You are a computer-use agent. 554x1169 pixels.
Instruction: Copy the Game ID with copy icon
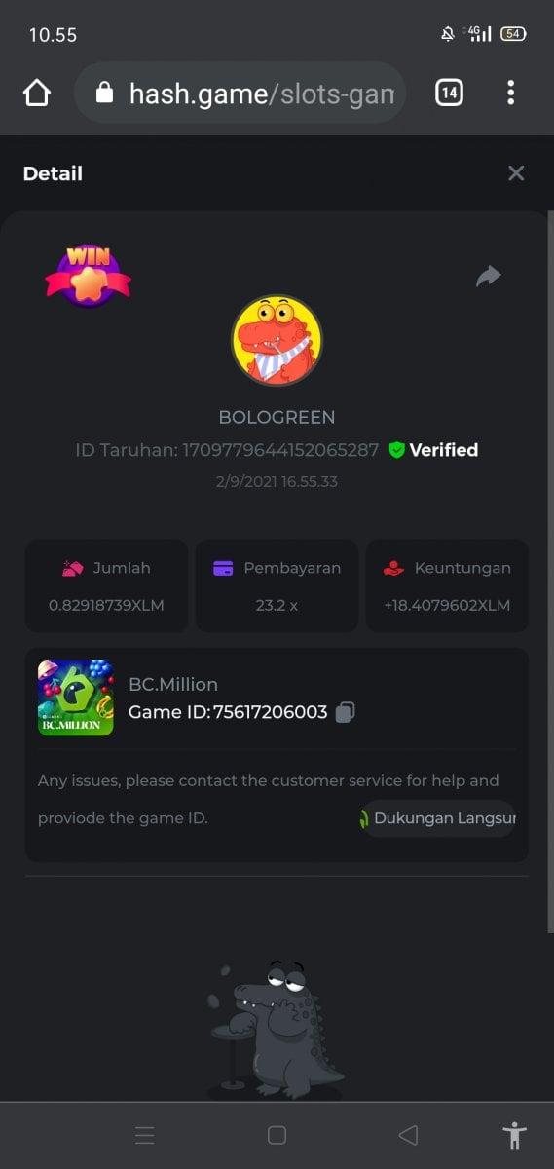coord(345,712)
